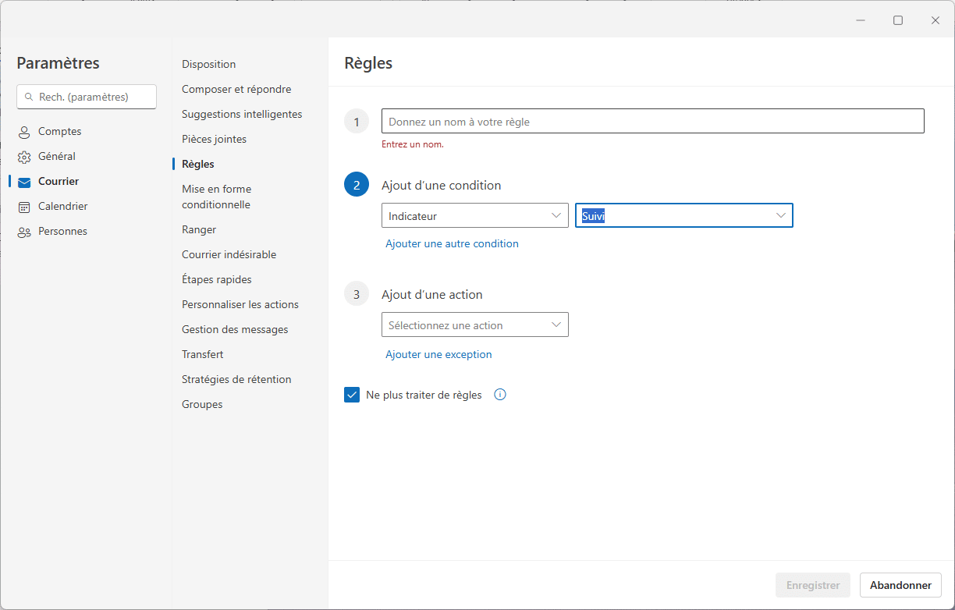Open Sélectionnez une action dropdown
Viewport: 955px width, 610px height.
[x=474, y=325]
